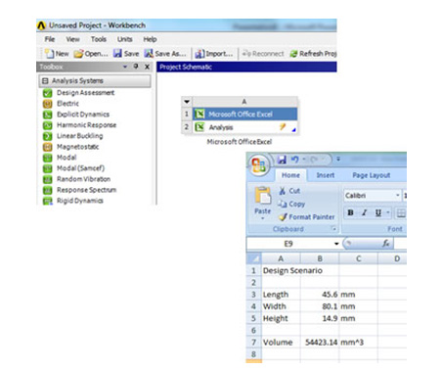Select the Rigid Dynamics analysis system
The image size is (442, 370).
(x=80, y=201)
